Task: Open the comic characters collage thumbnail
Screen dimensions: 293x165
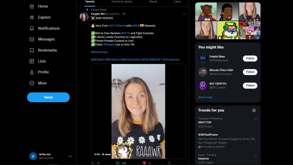Action: tap(250, 30)
